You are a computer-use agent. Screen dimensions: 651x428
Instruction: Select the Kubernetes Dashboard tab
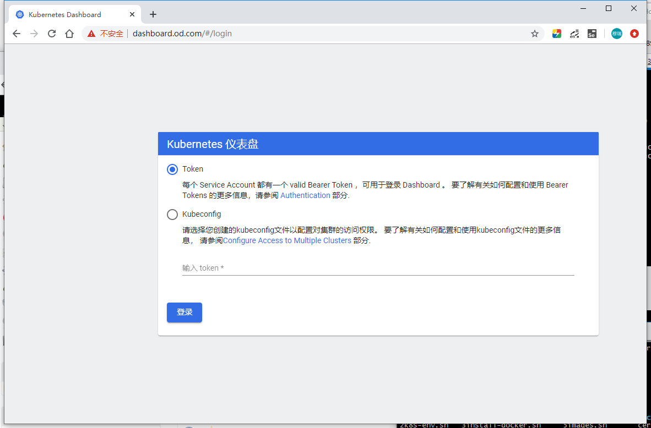(x=75, y=14)
